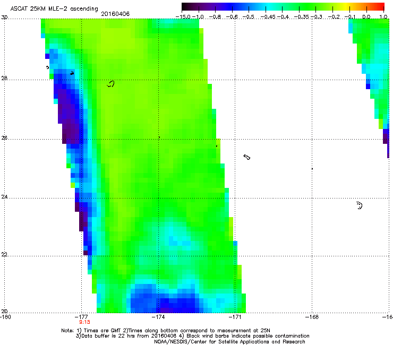
Task: Click the longitude axis label "-174"
Action: pos(158,317)
